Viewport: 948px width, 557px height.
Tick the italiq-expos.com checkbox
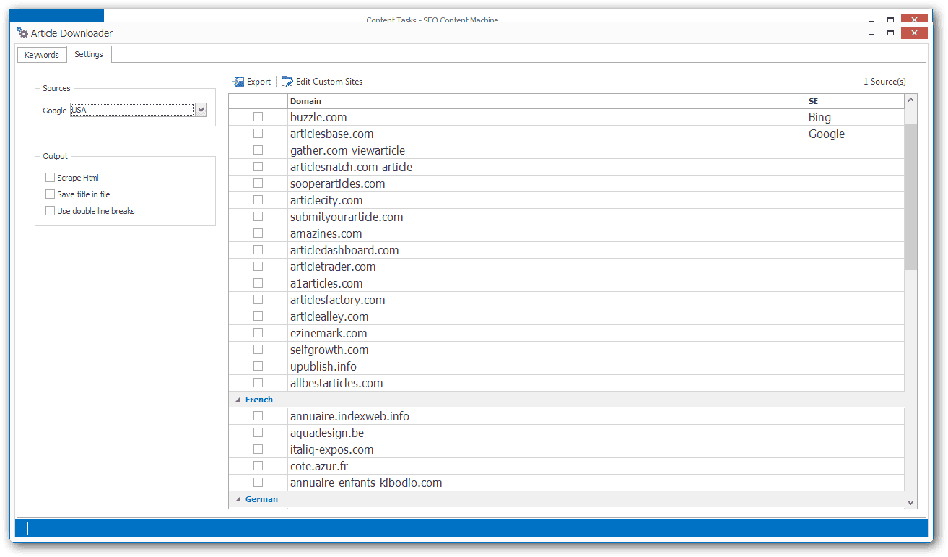coord(258,449)
